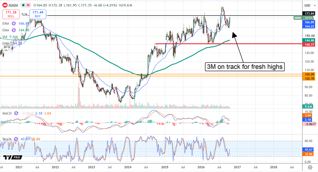Click the 2025 label on the time axis
The width and height of the screenshot is (318, 172).
click(164, 167)
